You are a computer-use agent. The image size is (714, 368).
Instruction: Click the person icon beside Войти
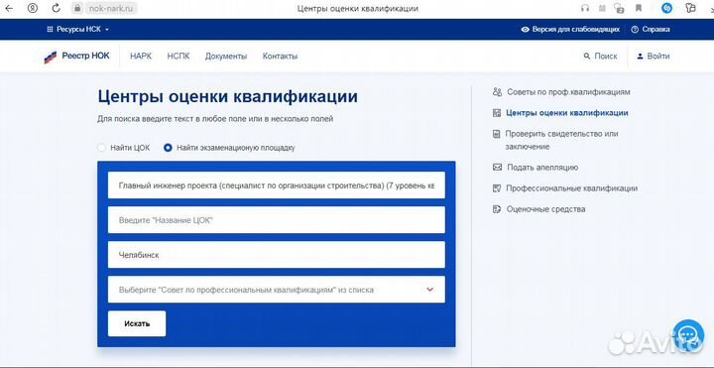pos(641,57)
